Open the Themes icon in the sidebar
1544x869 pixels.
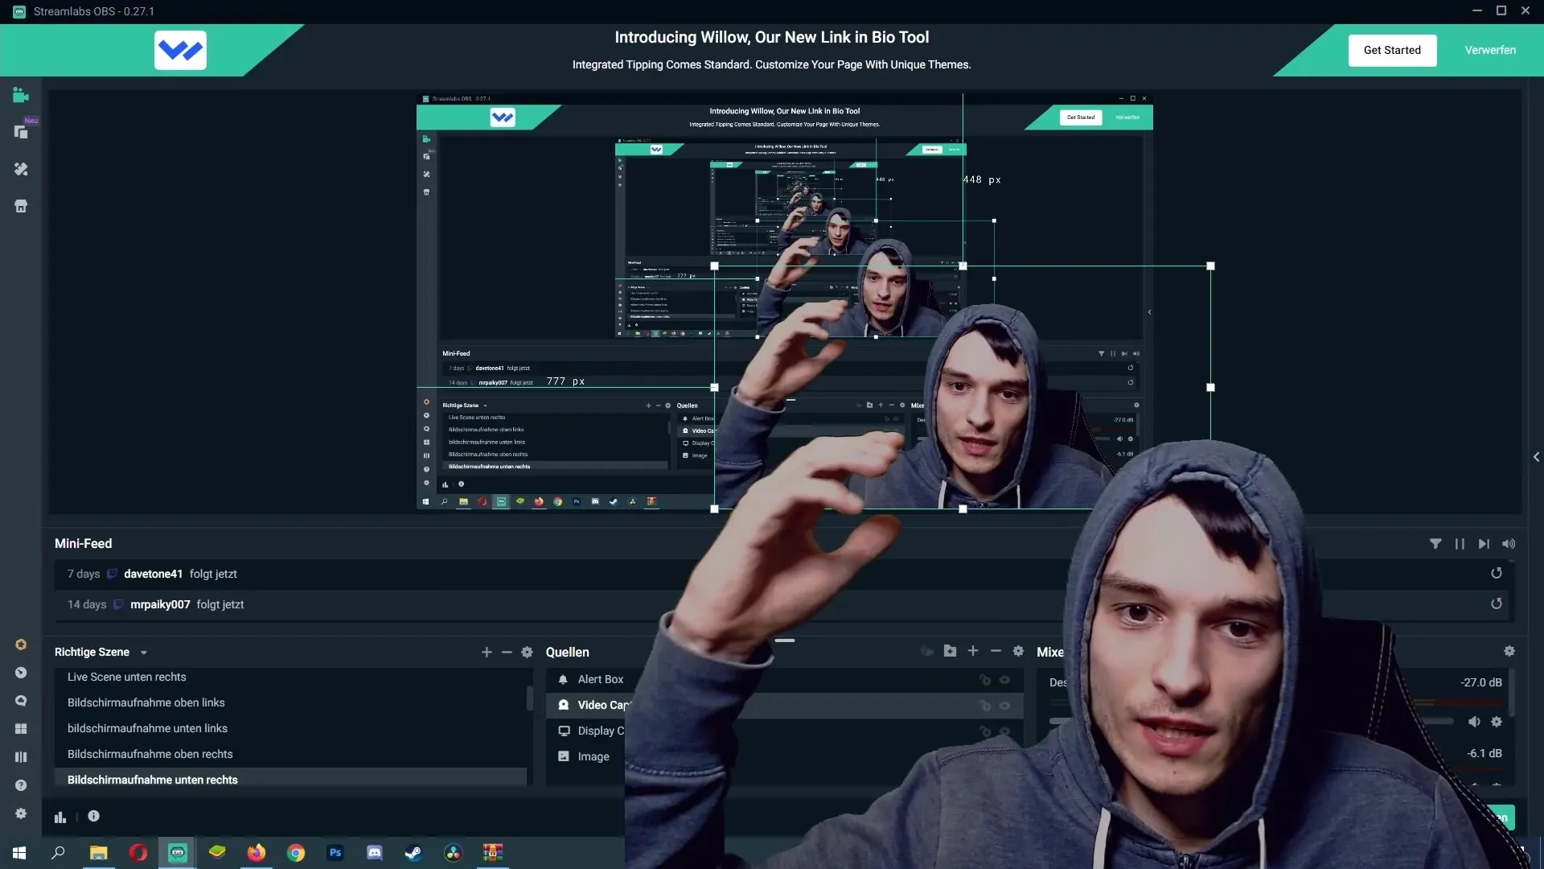coord(21,169)
